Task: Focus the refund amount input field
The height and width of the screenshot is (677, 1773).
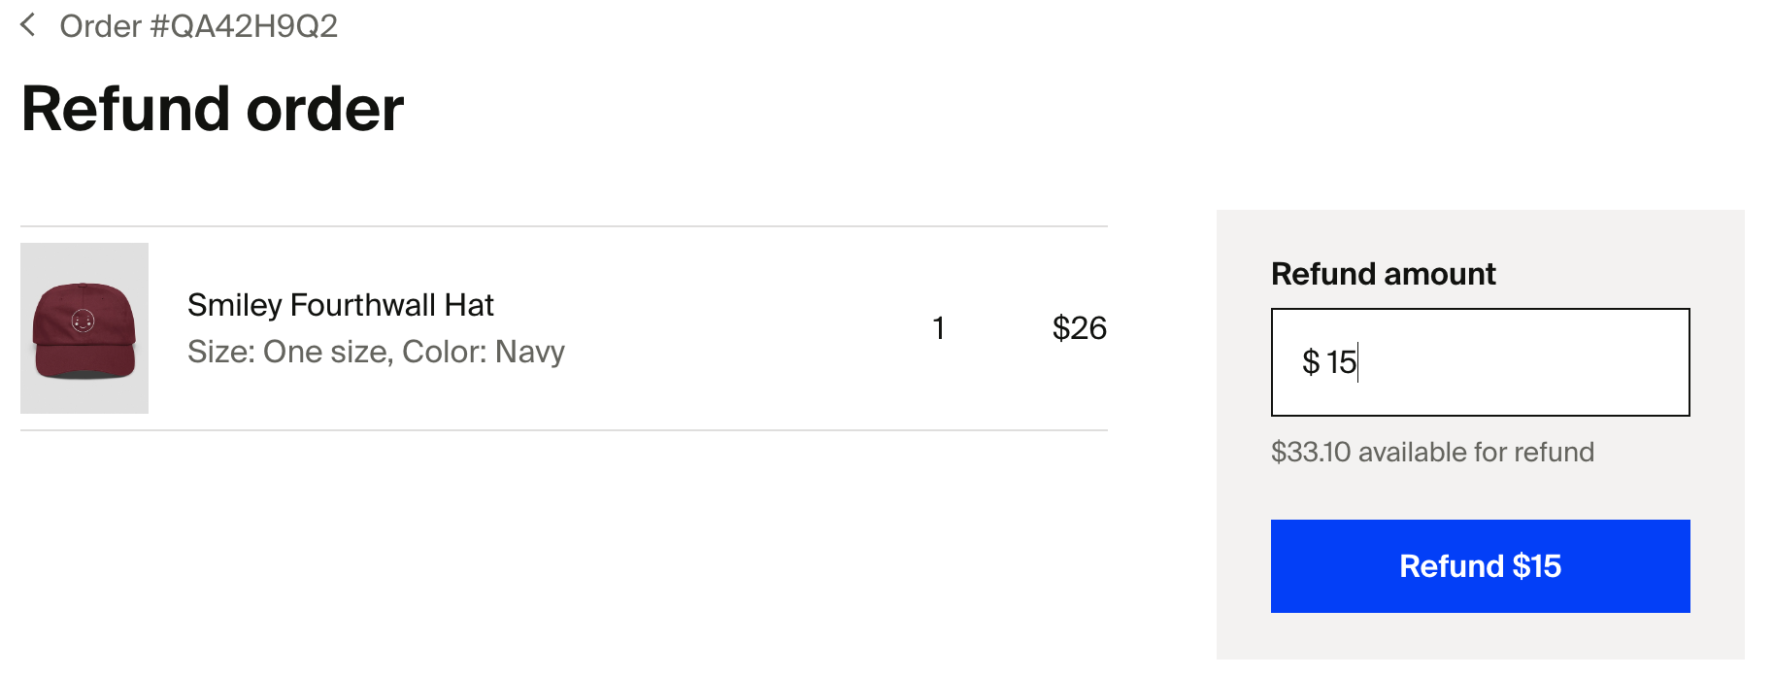Action: click(x=1480, y=362)
